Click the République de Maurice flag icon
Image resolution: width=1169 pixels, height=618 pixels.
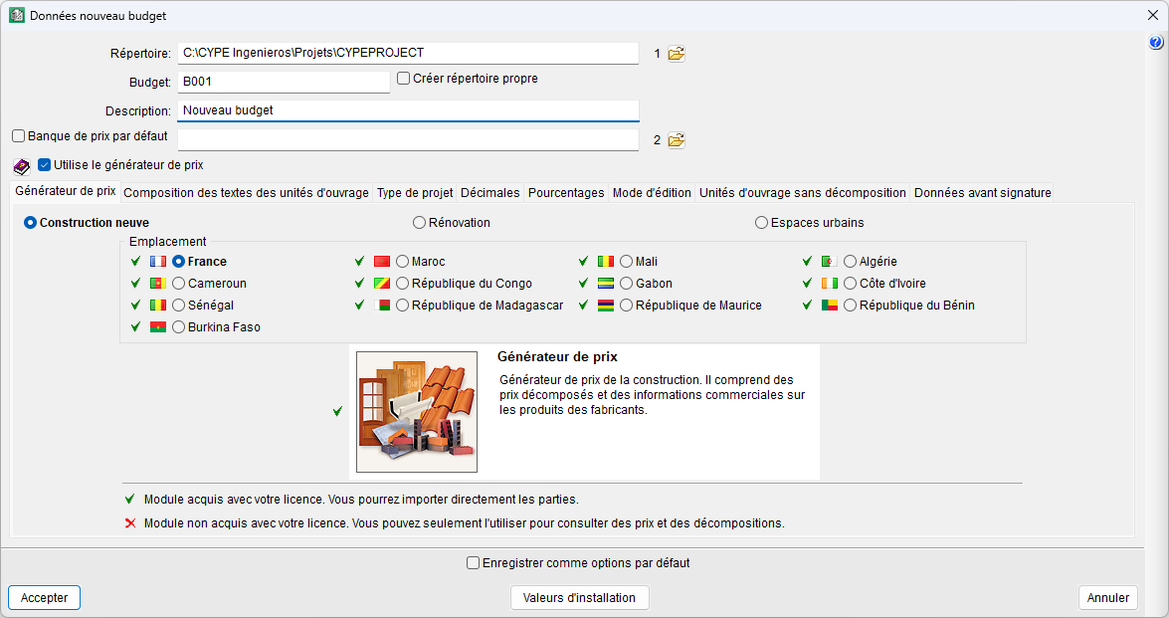pos(606,305)
